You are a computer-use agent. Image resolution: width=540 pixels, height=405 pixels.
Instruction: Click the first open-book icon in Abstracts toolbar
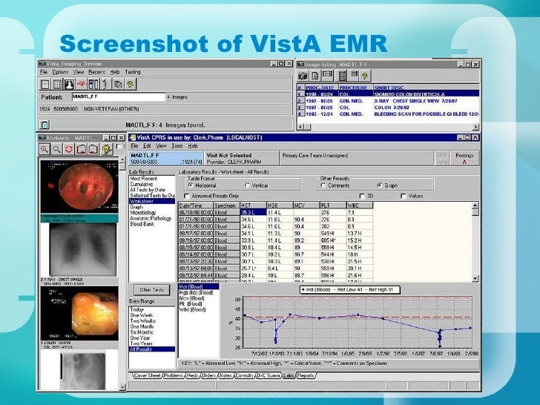coord(82,150)
